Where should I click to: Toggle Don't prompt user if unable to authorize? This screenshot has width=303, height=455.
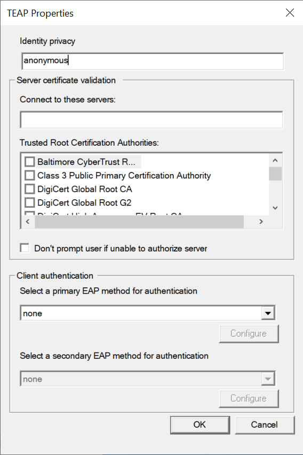coord(25,248)
